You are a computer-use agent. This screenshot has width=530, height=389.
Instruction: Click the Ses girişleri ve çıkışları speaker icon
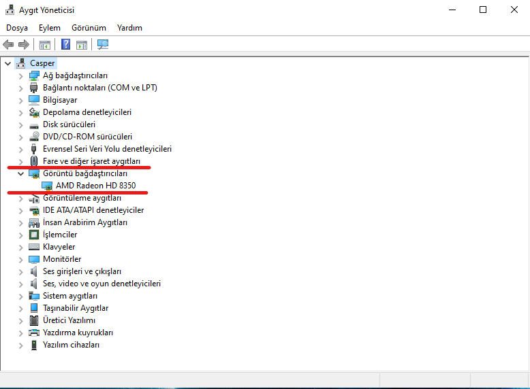coord(34,271)
